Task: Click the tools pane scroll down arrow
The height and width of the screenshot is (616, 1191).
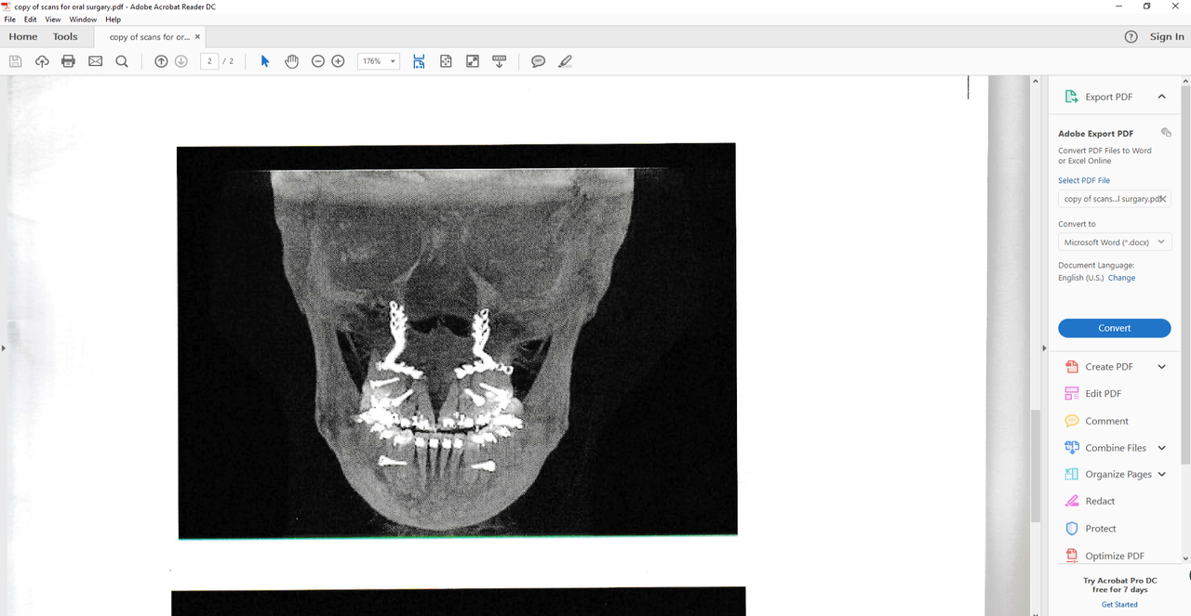Action: [1185, 558]
